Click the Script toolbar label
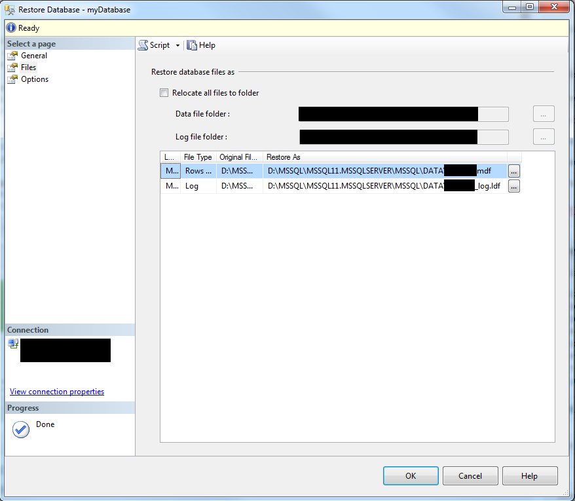 (x=160, y=45)
